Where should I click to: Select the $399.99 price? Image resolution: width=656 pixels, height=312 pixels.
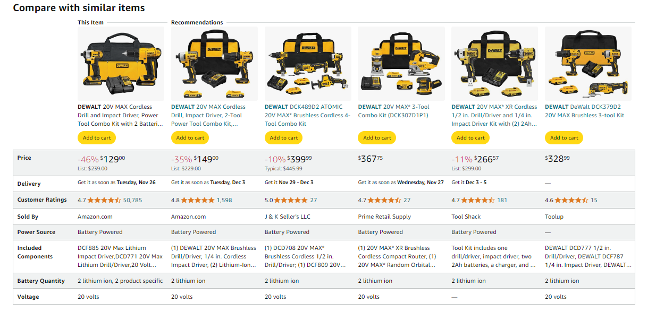tap(299, 159)
